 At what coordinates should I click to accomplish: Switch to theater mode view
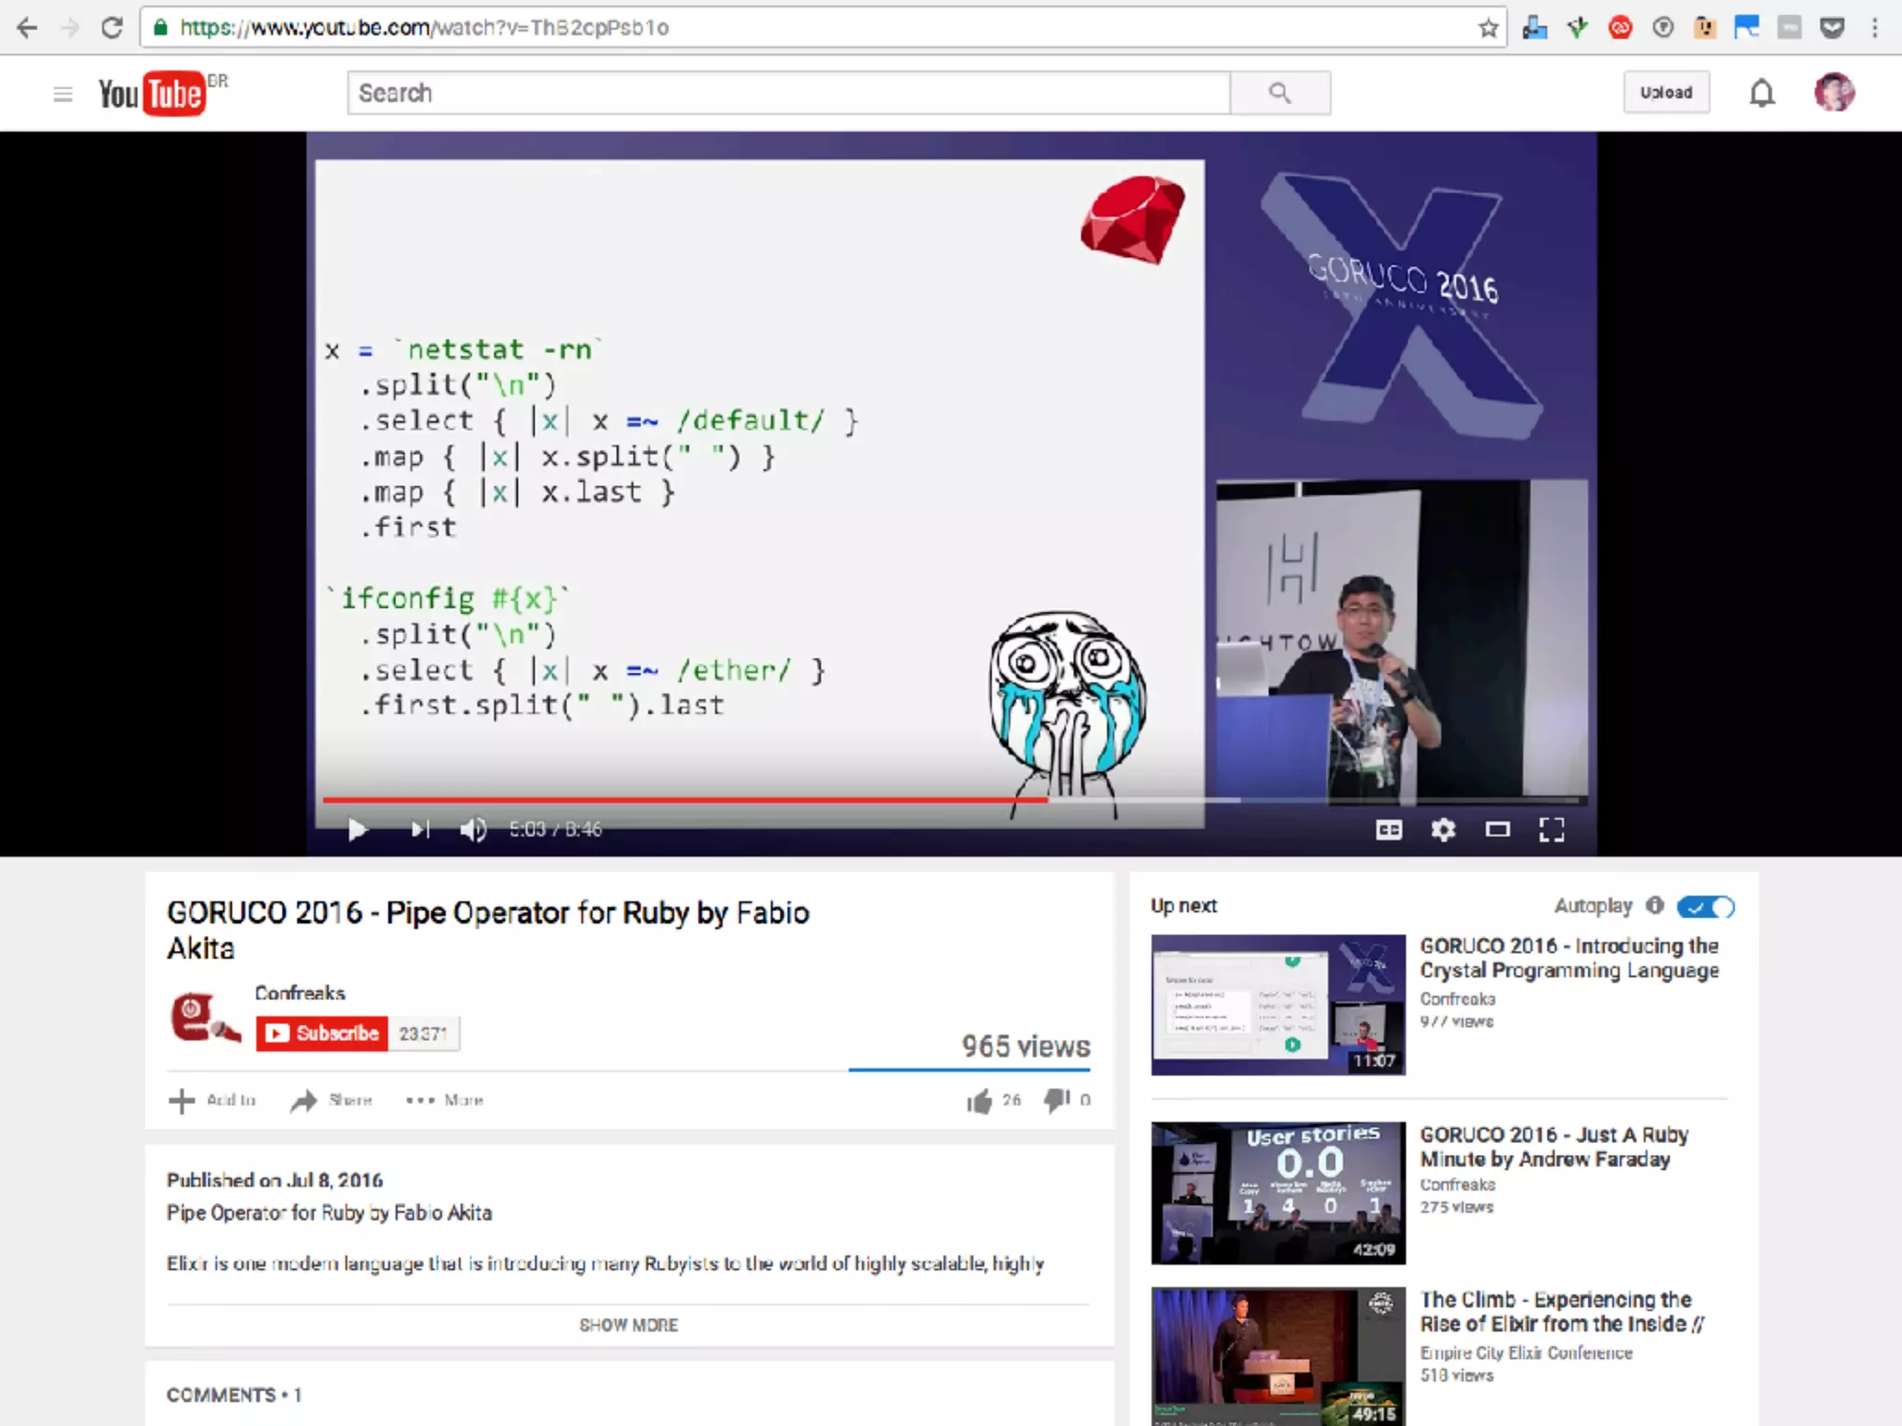pos(1497,829)
